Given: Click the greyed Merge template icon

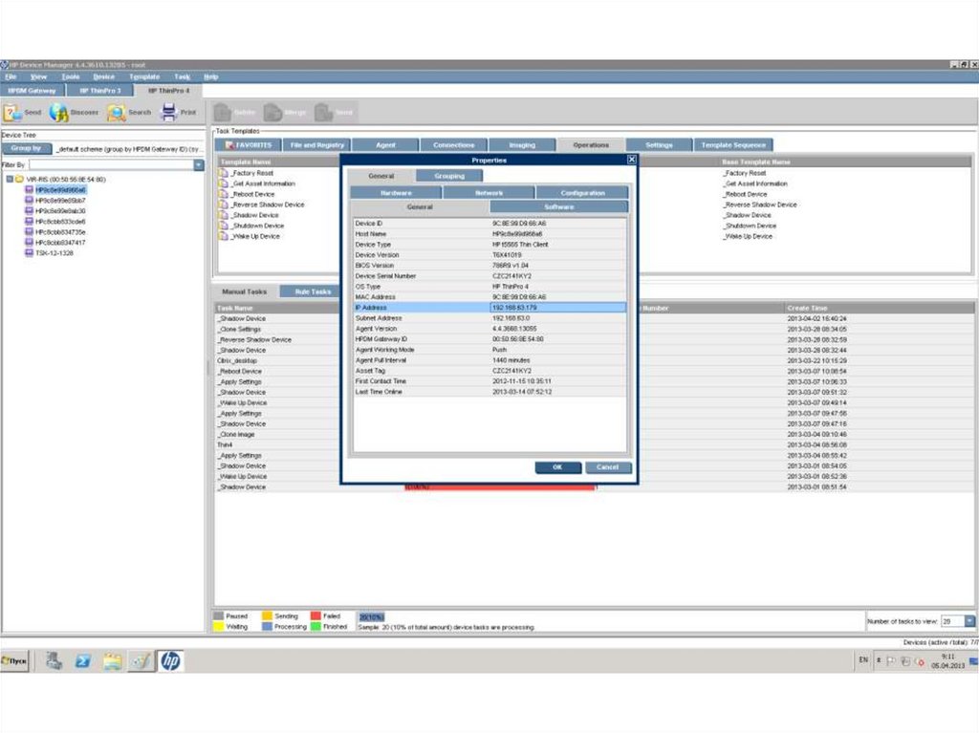Looking at the screenshot, I should [272, 113].
